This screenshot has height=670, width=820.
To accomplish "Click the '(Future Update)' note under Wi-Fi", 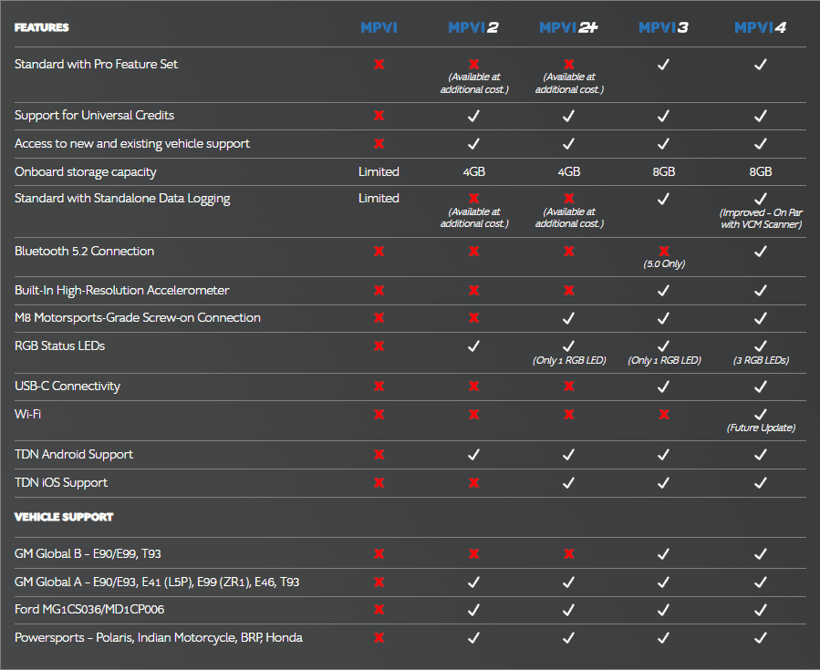I will pyautogui.click(x=761, y=428).
